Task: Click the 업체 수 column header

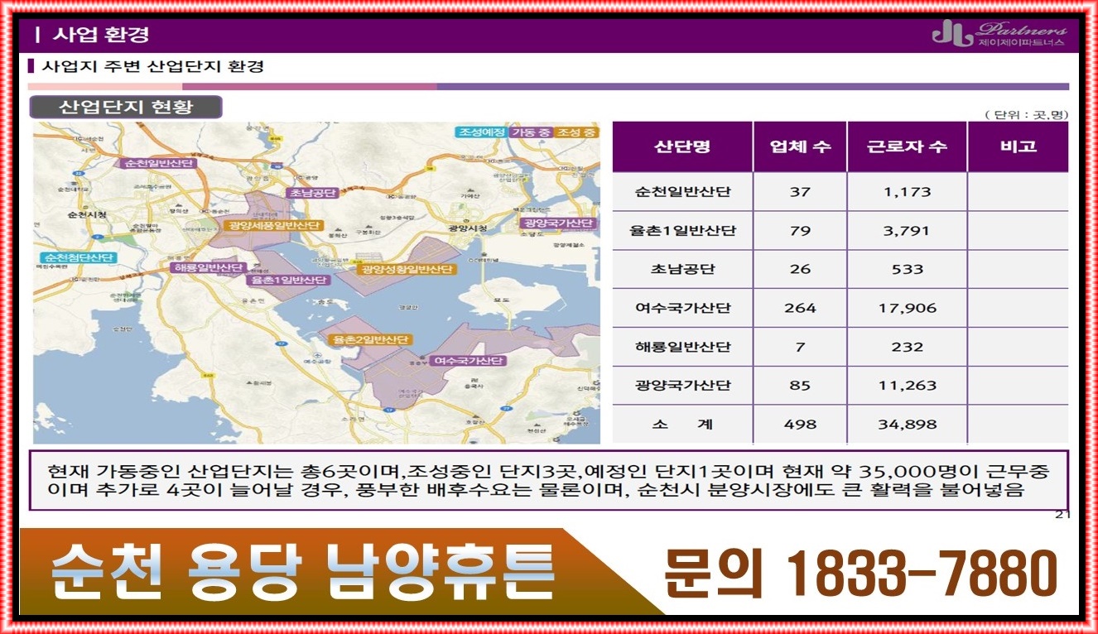Action: pyautogui.click(x=800, y=146)
